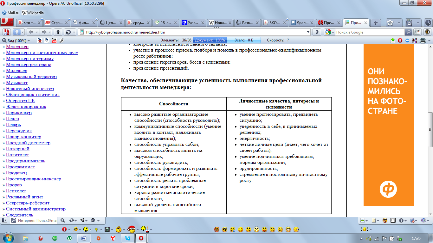Click the Windows Start button
433x243 pixels.
click(8, 238)
